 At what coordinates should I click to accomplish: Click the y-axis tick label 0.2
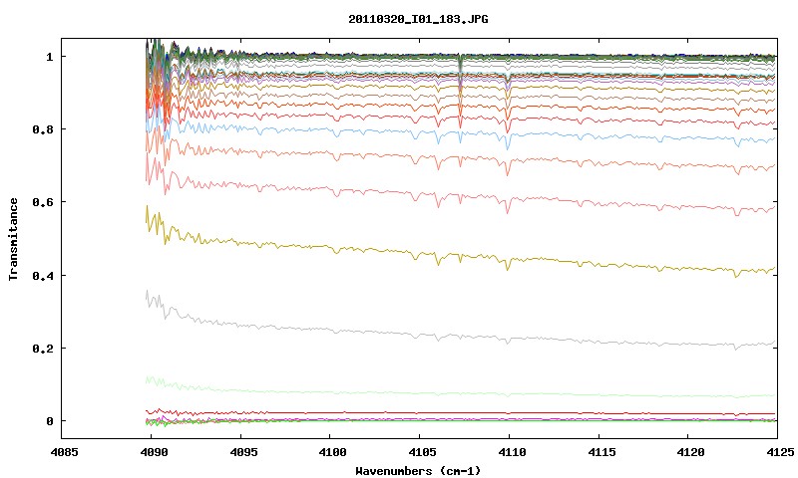(43, 349)
